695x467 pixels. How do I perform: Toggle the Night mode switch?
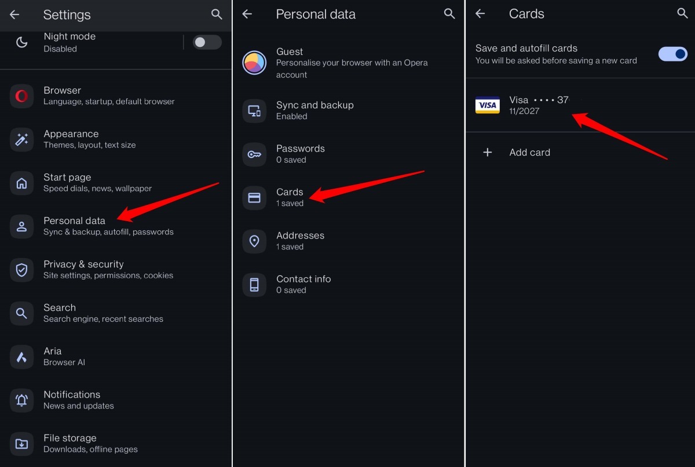click(207, 42)
